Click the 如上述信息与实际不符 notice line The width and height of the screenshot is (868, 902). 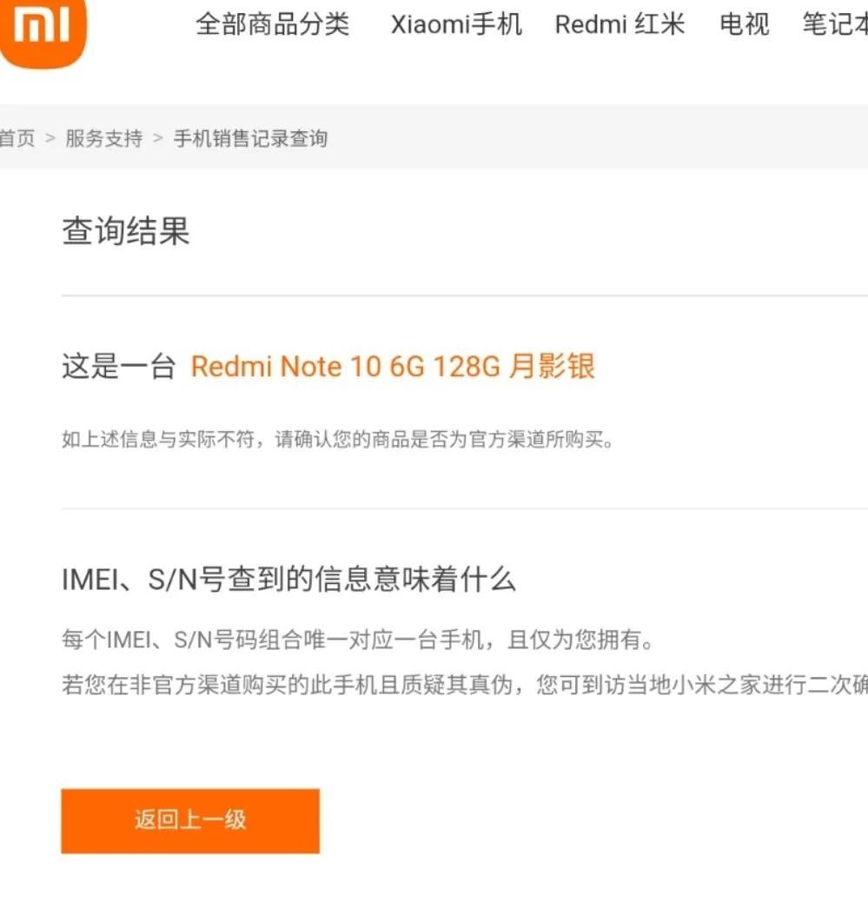coord(338,440)
